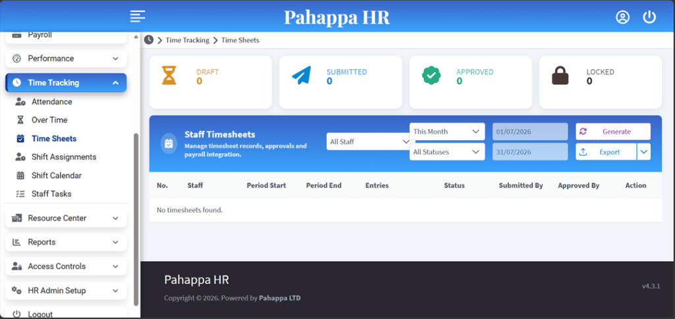
Task: Click the Time Tracking clock icon in sidebar
Action: (x=16, y=83)
